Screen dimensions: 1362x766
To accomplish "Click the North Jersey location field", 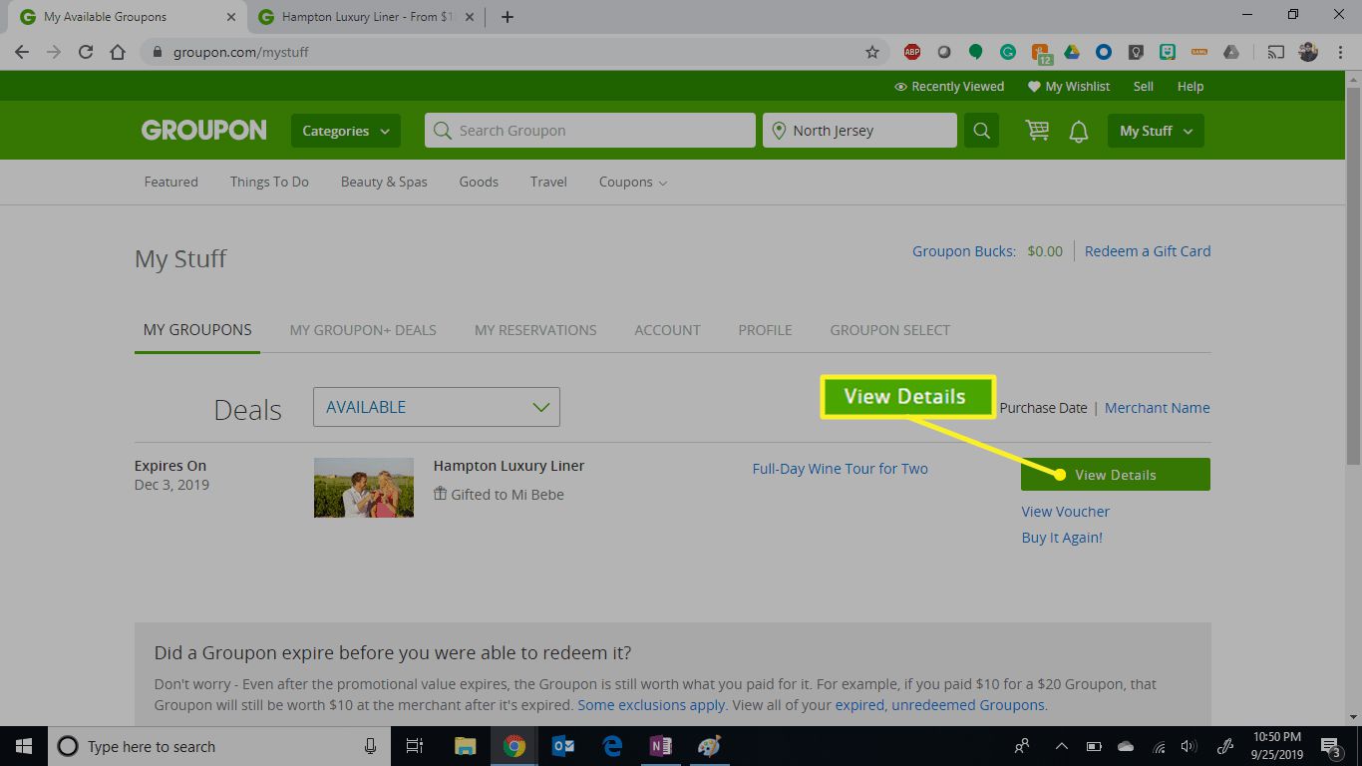I will (859, 131).
